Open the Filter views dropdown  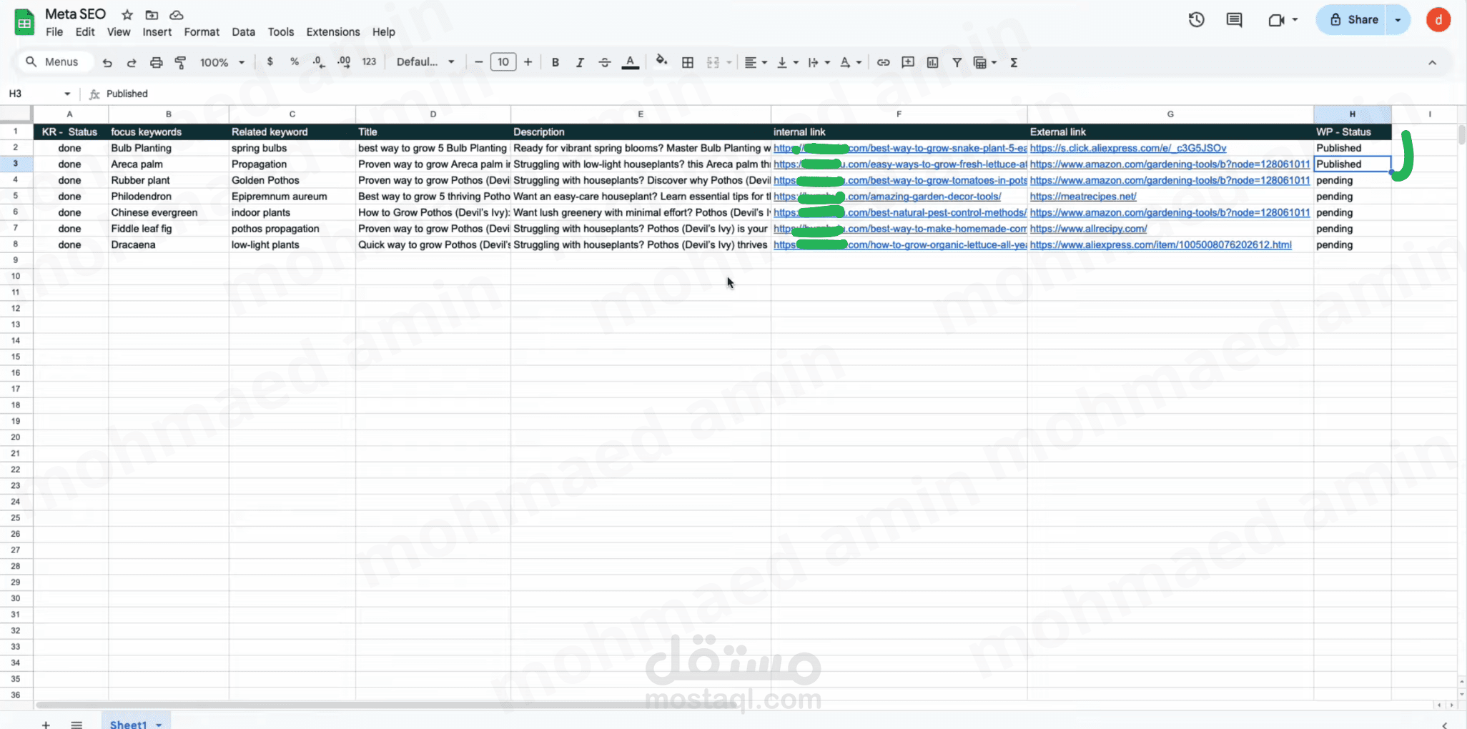click(985, 63)
